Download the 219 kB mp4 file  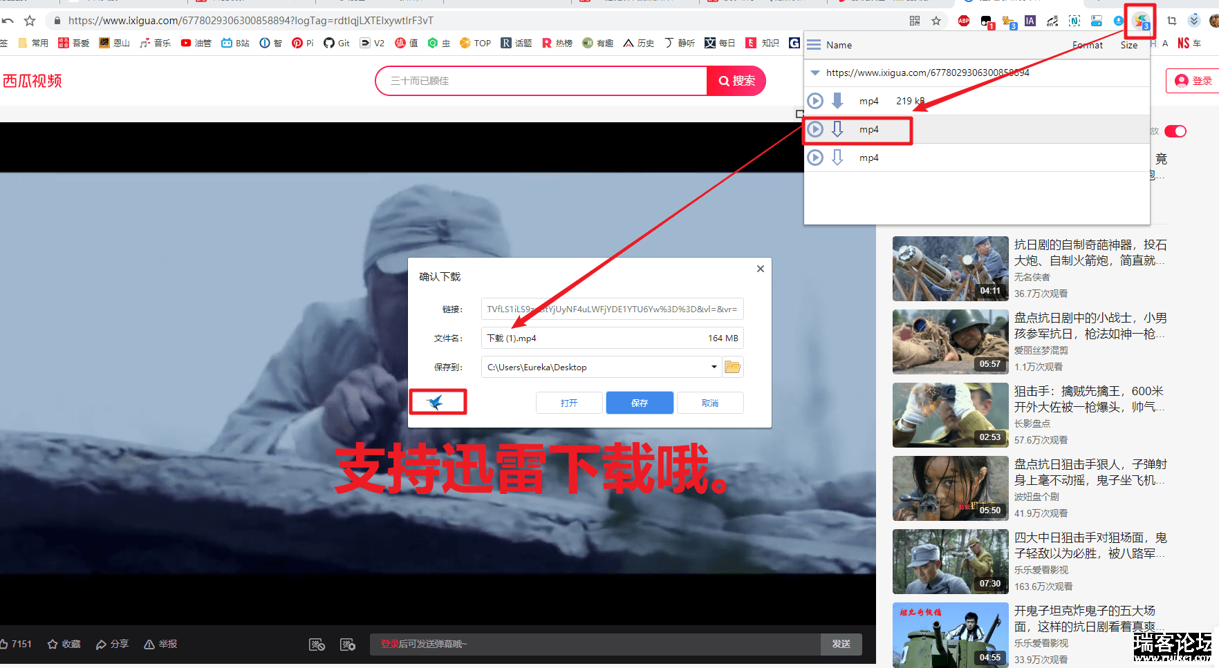click(x=837, y=101)
